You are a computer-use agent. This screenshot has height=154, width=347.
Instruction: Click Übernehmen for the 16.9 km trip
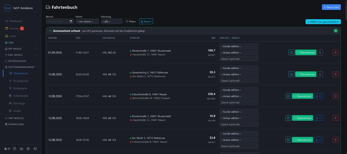tap(302, 118)
